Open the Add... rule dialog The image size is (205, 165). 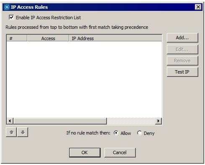click(182, 38)
